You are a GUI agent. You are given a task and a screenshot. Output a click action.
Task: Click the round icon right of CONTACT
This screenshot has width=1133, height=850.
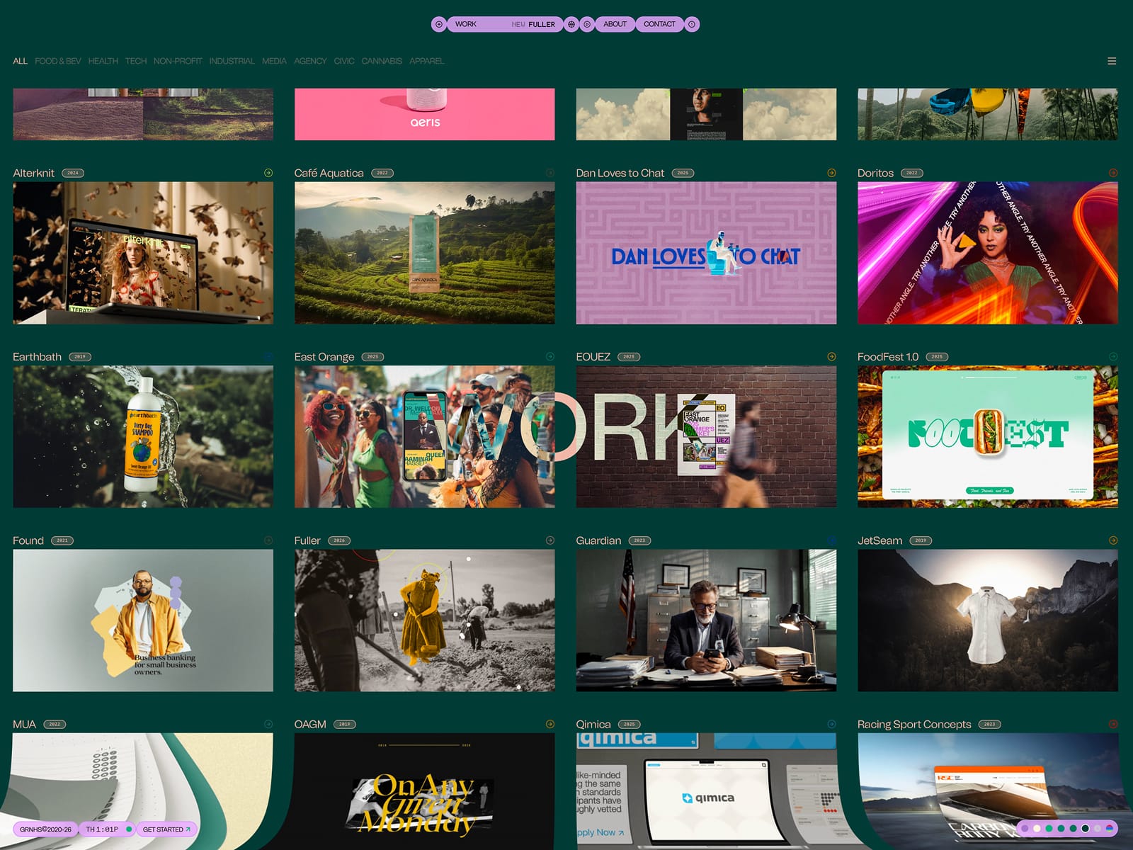(x=692, y=24)
